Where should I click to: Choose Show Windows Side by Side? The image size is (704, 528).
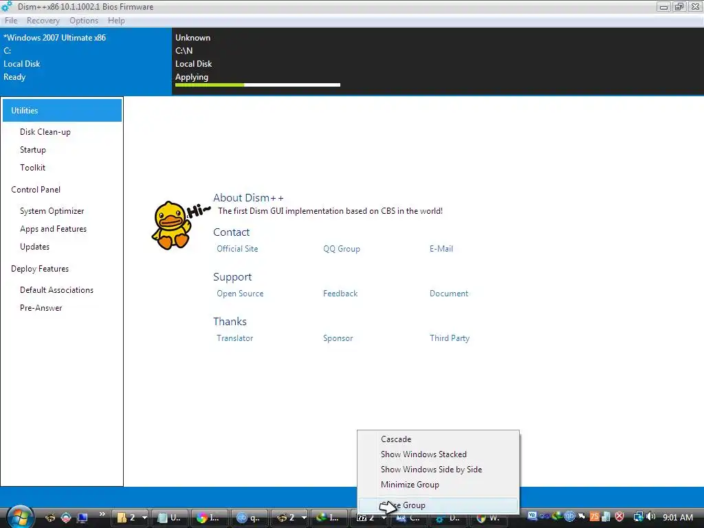[438, 469]
